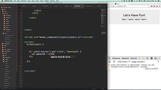The height and width of the screenshot is (90, 161).
Task: Close the config.js tab with its X
Action: [x=71, y=6]
